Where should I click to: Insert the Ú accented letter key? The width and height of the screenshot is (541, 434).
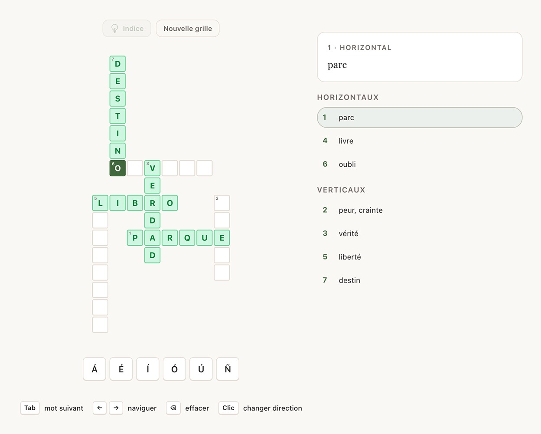(x=201, y=369)
